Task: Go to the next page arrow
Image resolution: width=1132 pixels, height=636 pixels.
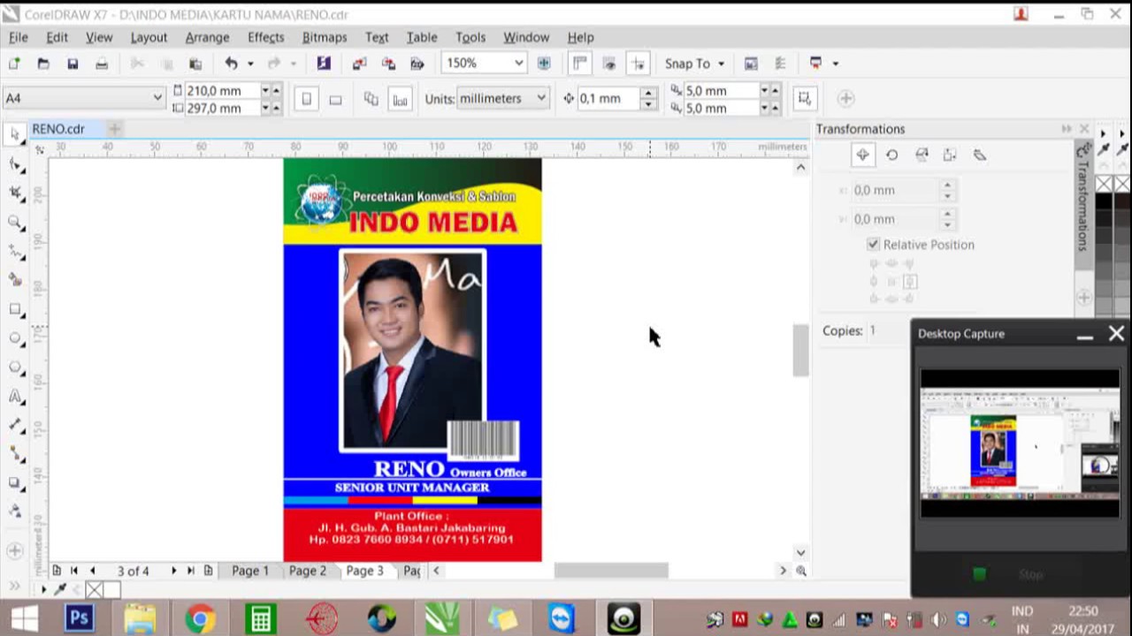Action: point(173,571)
